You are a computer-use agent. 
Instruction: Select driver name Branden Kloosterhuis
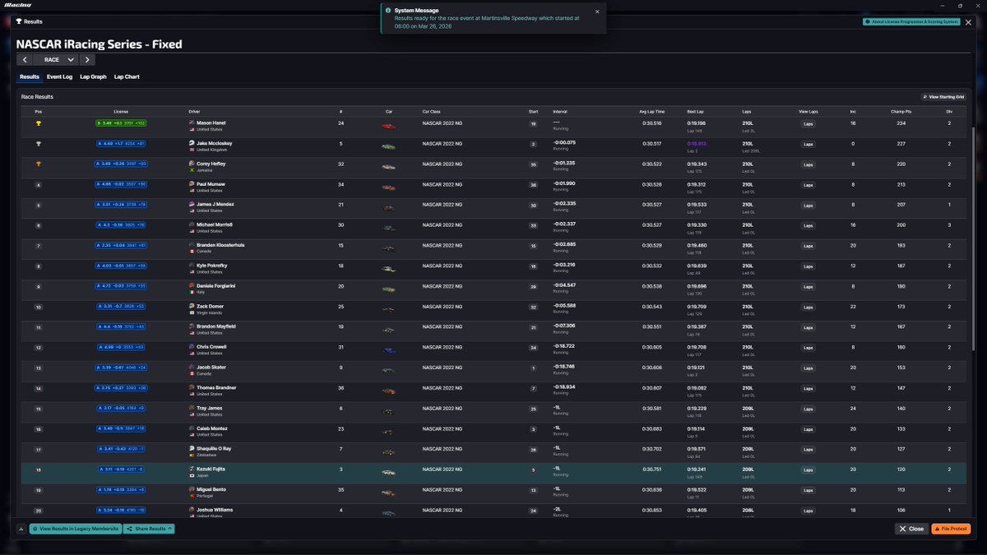(220, 245)
